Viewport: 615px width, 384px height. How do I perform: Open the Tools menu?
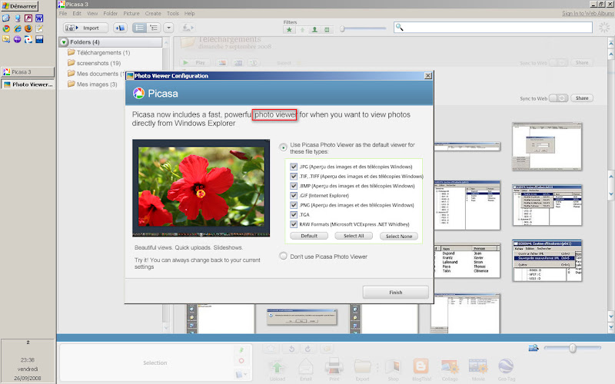point(172,13)
